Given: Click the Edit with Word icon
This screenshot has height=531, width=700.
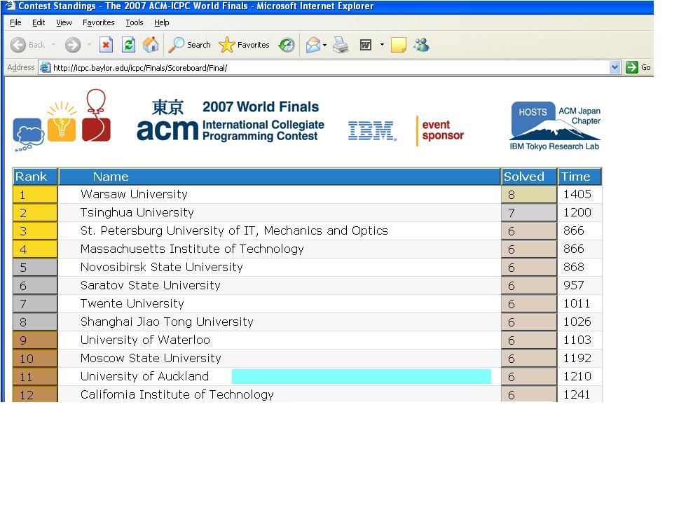Looking at the screenshot, I should pyautogui.click(x=366, y=45).
